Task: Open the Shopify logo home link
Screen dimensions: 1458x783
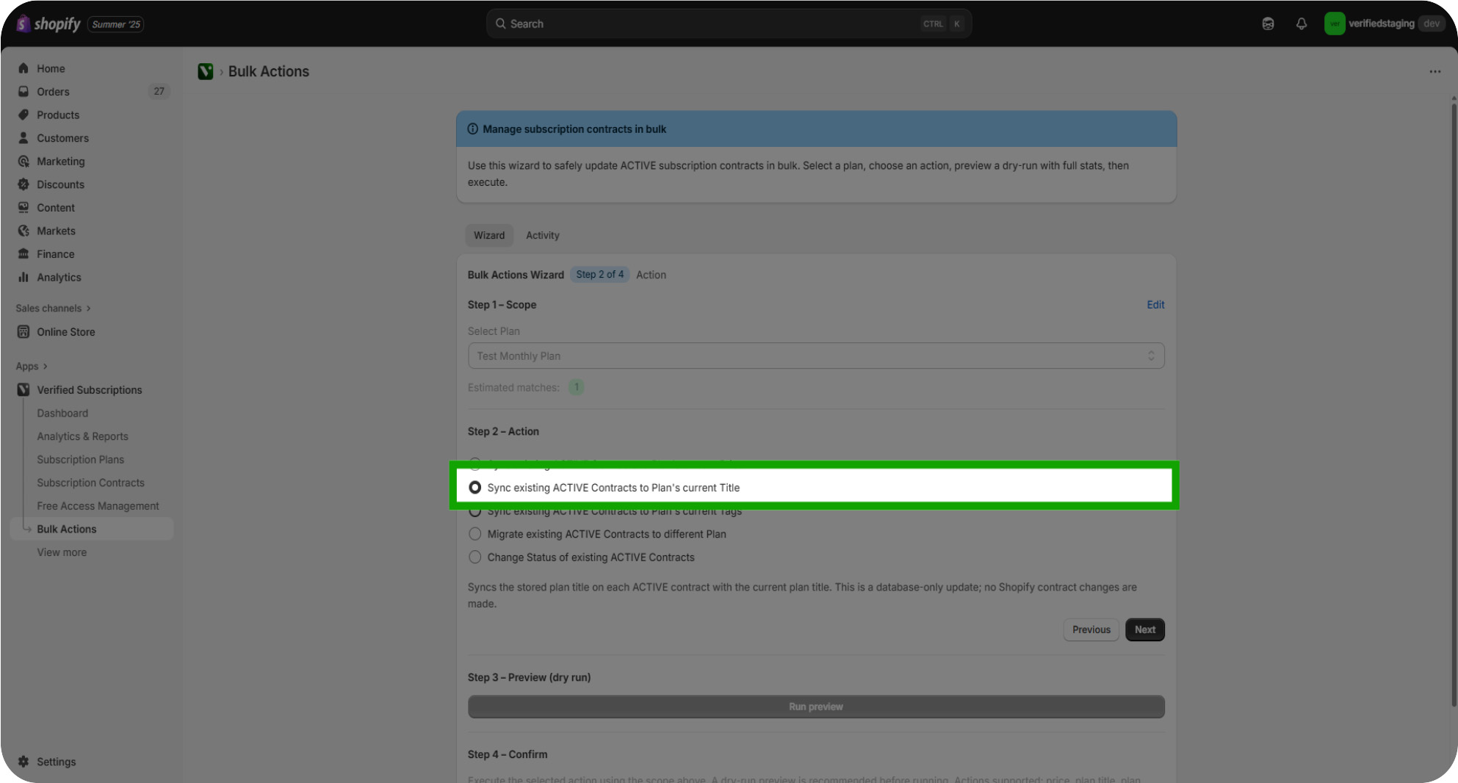Action: [48, 24]
